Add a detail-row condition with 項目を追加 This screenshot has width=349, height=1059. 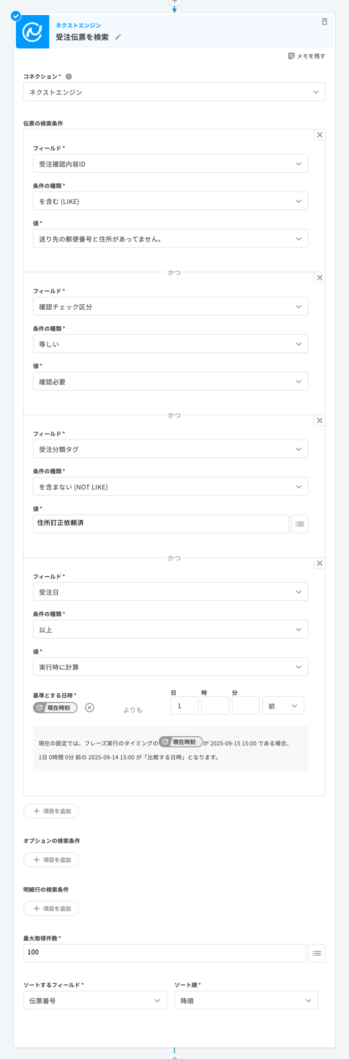[x=51, y=908]
